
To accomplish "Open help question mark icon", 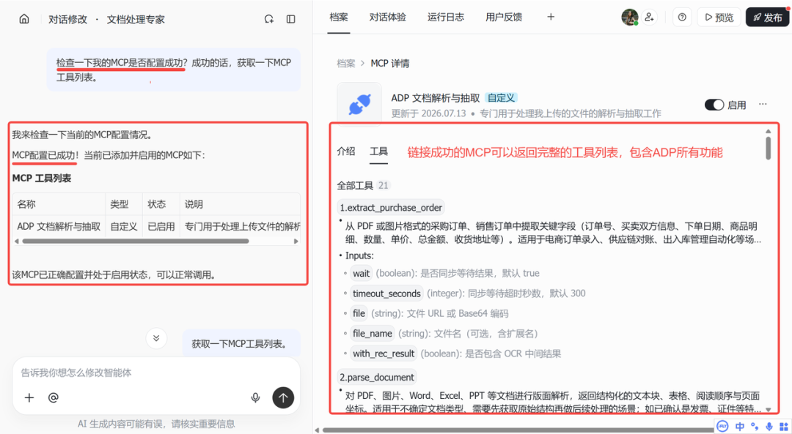I will 682,17.
